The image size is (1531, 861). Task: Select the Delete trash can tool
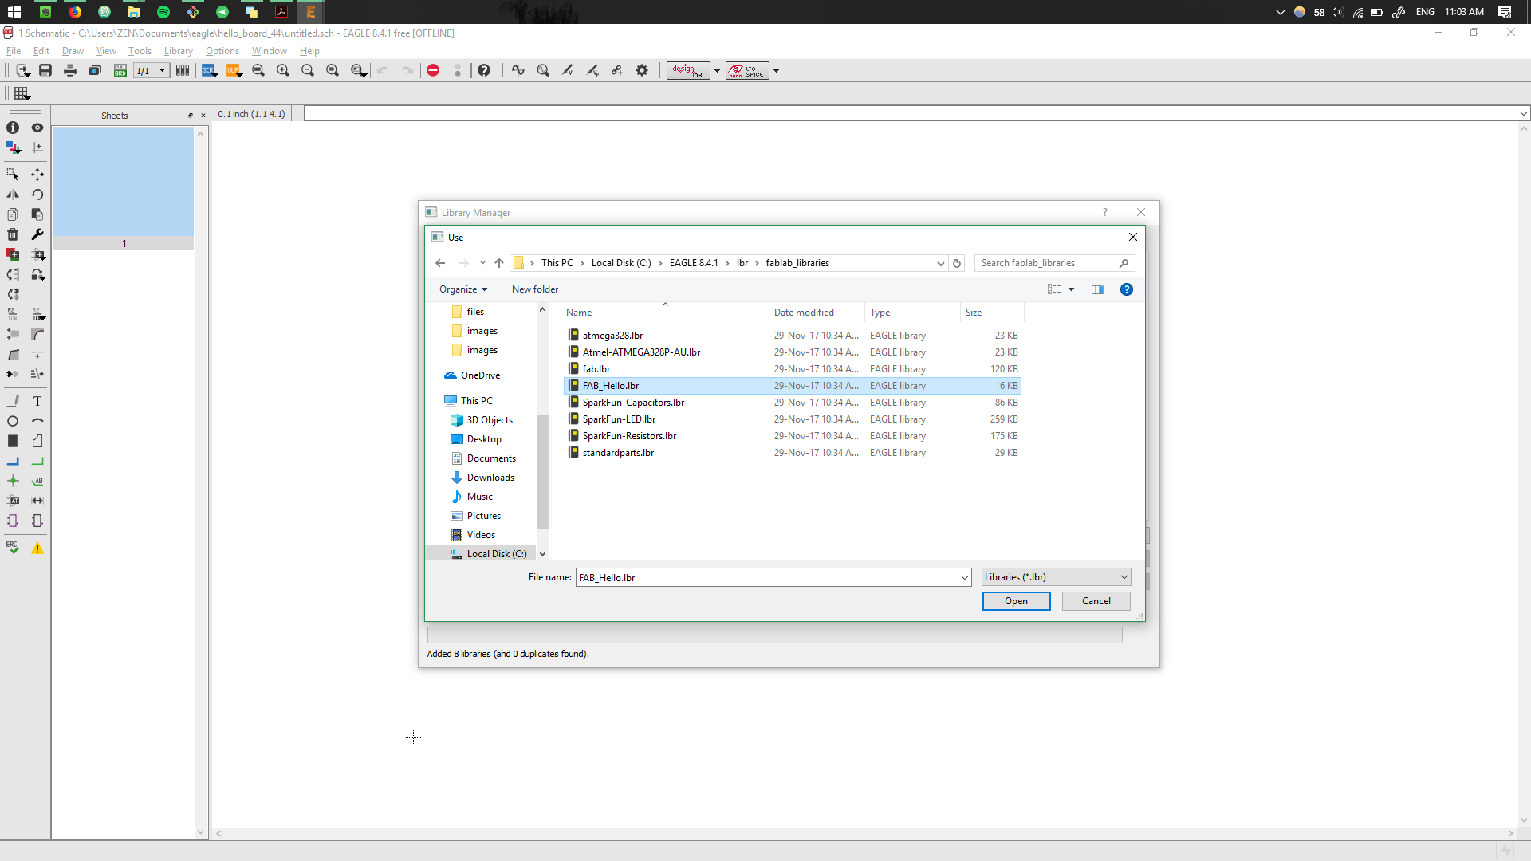point(13,234)
